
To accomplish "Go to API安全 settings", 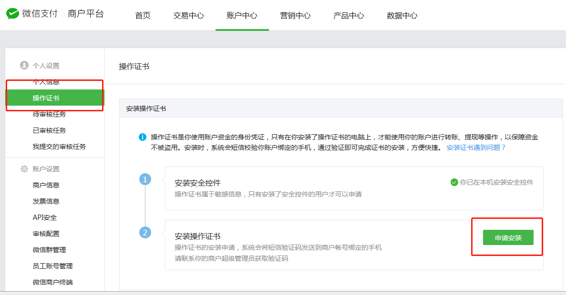I will click(45, 217).
